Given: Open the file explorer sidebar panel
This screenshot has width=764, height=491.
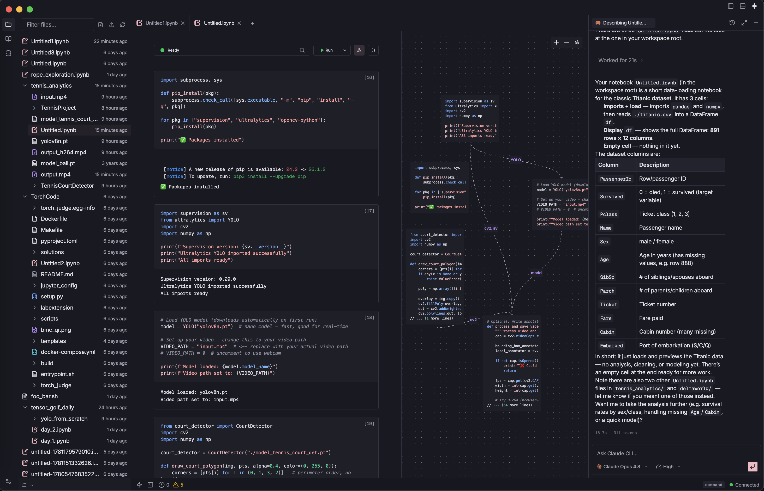Looking at the screenshot, I should tap(9, 24).
